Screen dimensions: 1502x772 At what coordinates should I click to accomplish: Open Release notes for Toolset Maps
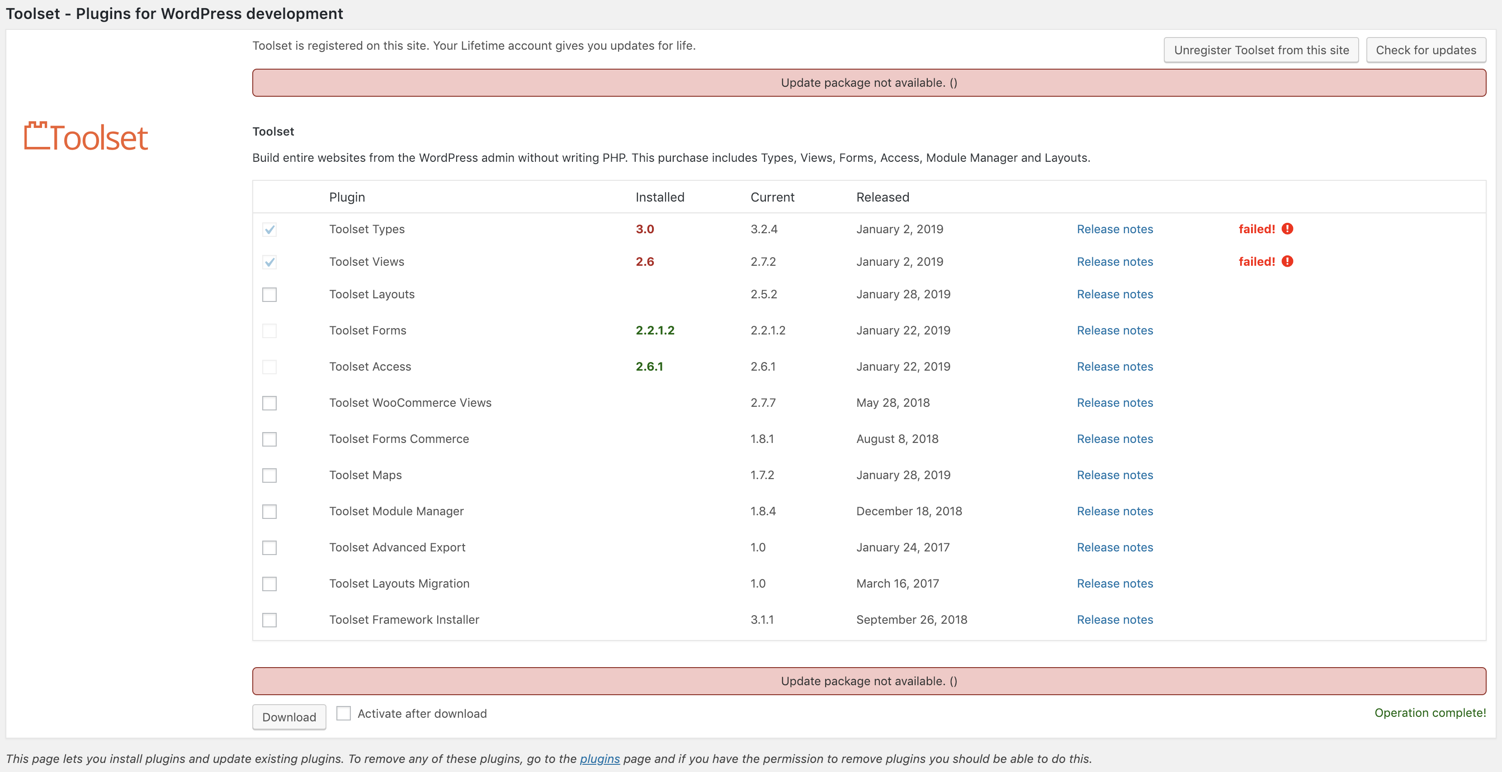[x=1115, y=475]
